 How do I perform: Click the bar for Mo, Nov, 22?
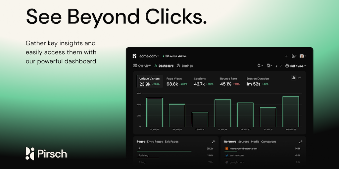[x=291, y=112]
